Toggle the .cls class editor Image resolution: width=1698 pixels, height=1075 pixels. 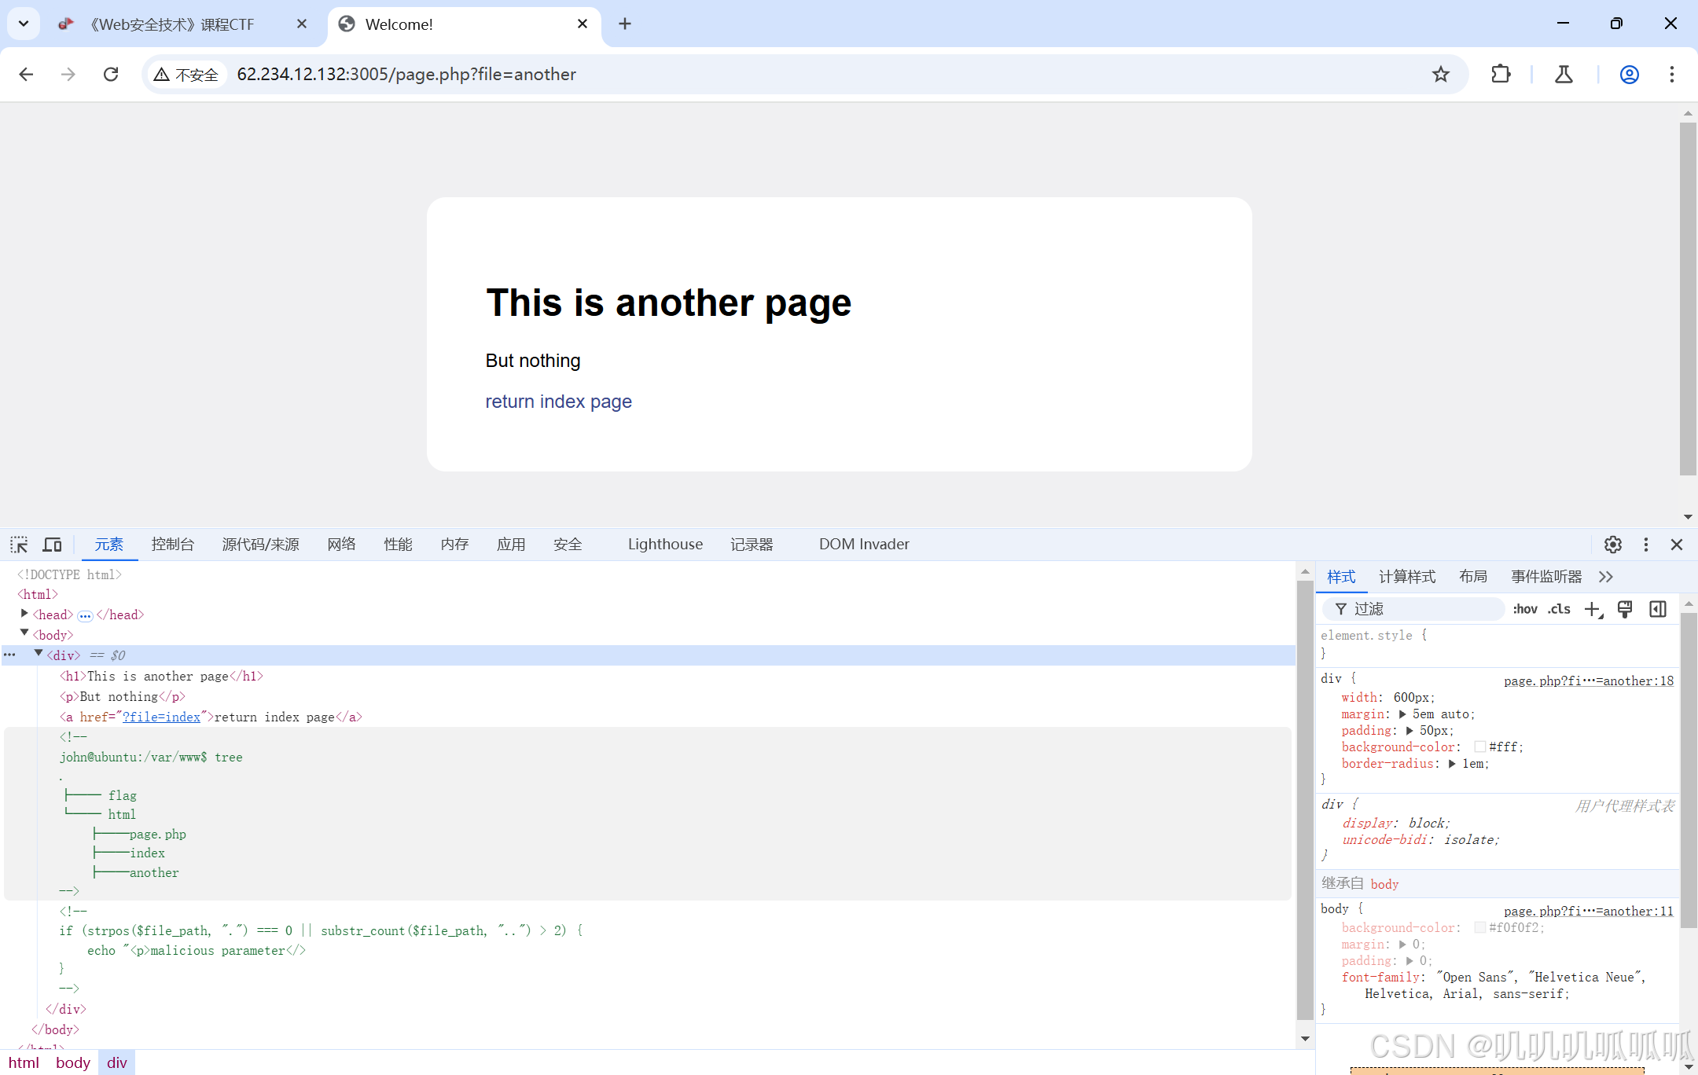coord(1559,609)
